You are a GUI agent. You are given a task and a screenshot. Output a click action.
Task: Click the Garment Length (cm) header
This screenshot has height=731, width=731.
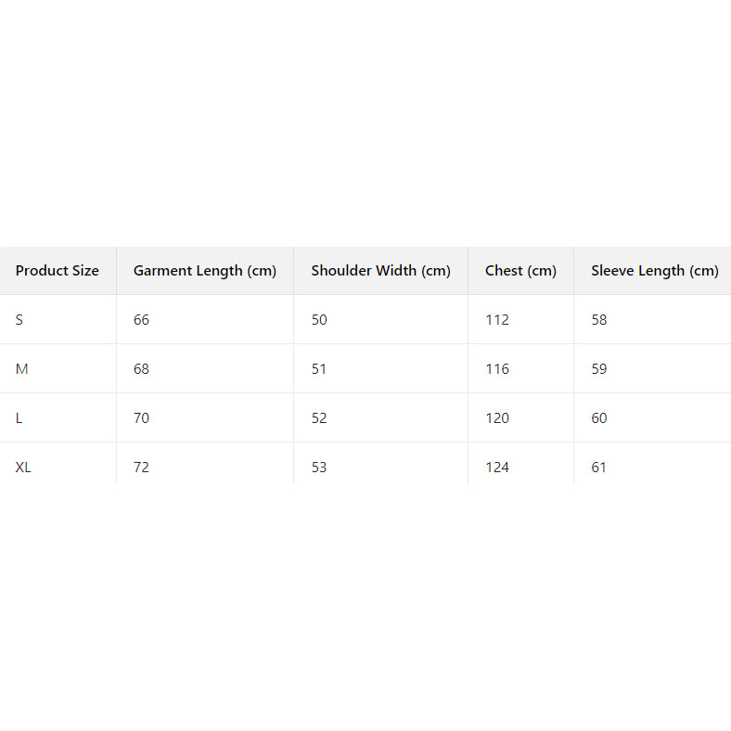pyautogui.click(x=205, y=271)
